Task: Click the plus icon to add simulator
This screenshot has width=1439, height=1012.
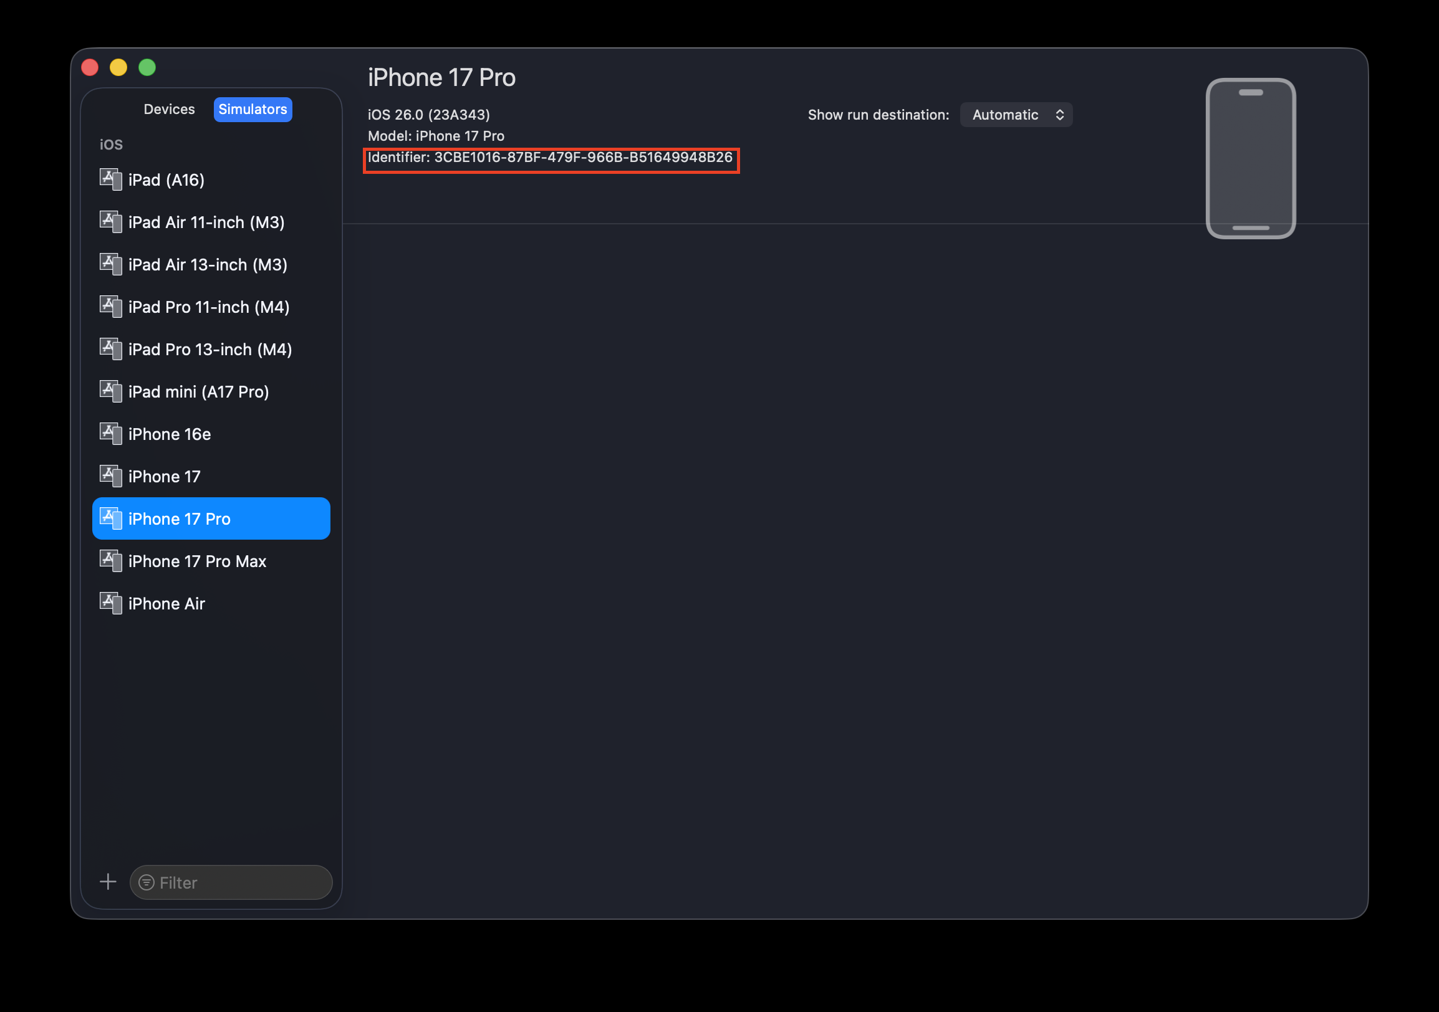Action: coord(108,882)
